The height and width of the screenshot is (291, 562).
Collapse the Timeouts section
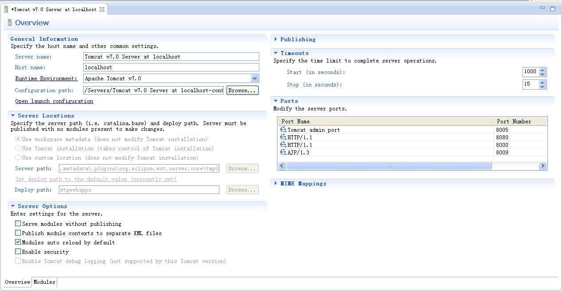click(x=276, y=53)
